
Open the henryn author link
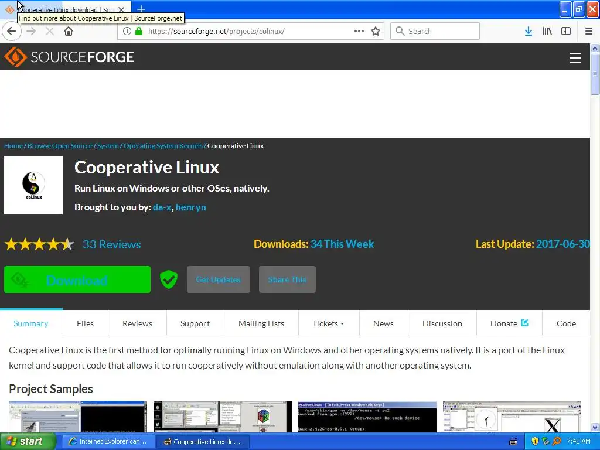[x=191, y=207]
